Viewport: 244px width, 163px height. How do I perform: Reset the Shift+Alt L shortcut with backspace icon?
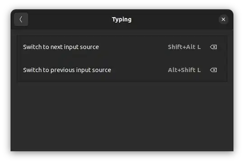[x=213, y=47]
